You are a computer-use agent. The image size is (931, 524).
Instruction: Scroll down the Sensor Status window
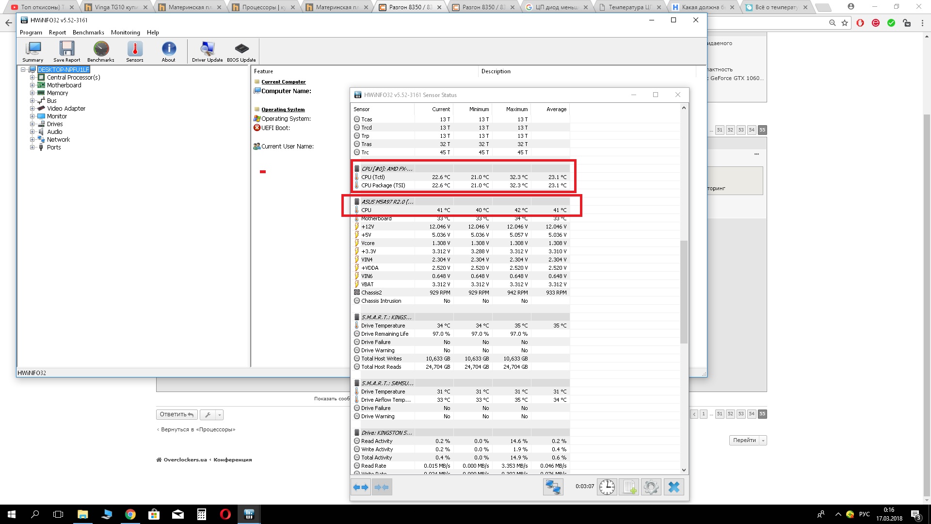pyautogui.click(x=683, y=470)
